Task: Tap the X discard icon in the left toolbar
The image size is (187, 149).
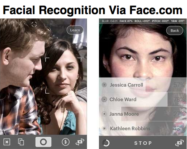Action: (x=7, y=142)
